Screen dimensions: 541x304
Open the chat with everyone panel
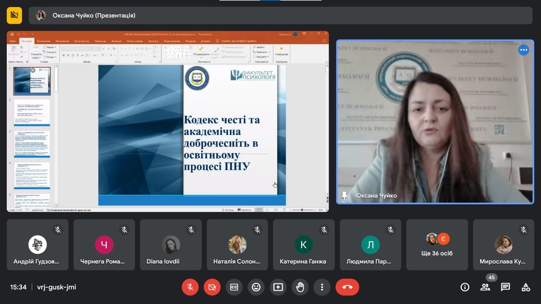click(506, 287)
